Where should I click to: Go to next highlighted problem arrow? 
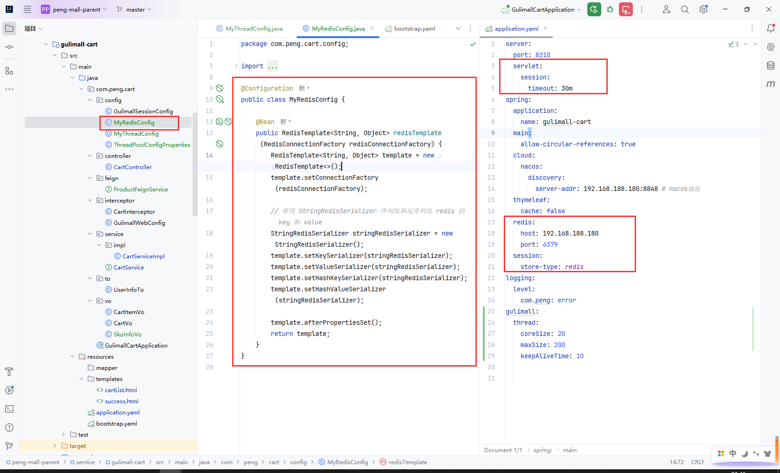click(755, 44)
